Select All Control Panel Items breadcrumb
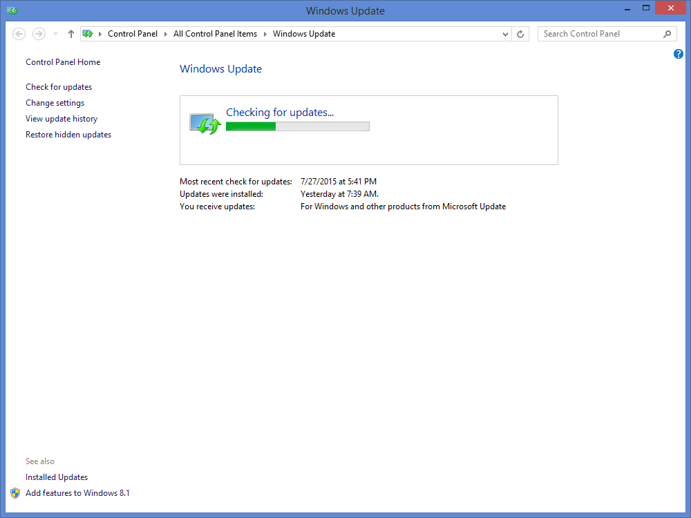 [215, 34]
